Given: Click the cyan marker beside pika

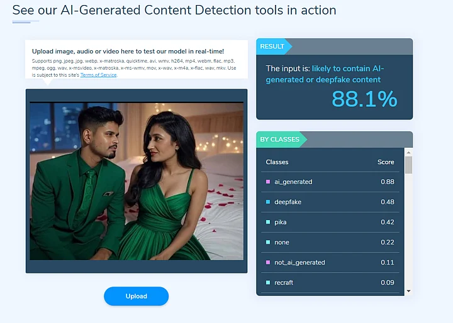Looking at the screenshot, I should [x=268, y=222].
